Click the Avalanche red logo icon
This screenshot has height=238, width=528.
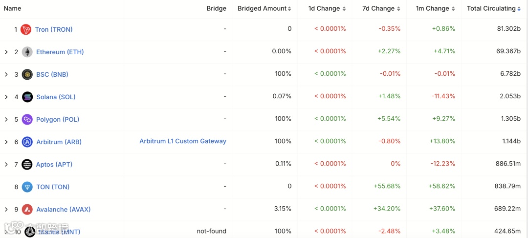pyautogui.click(x=27, y=209)
